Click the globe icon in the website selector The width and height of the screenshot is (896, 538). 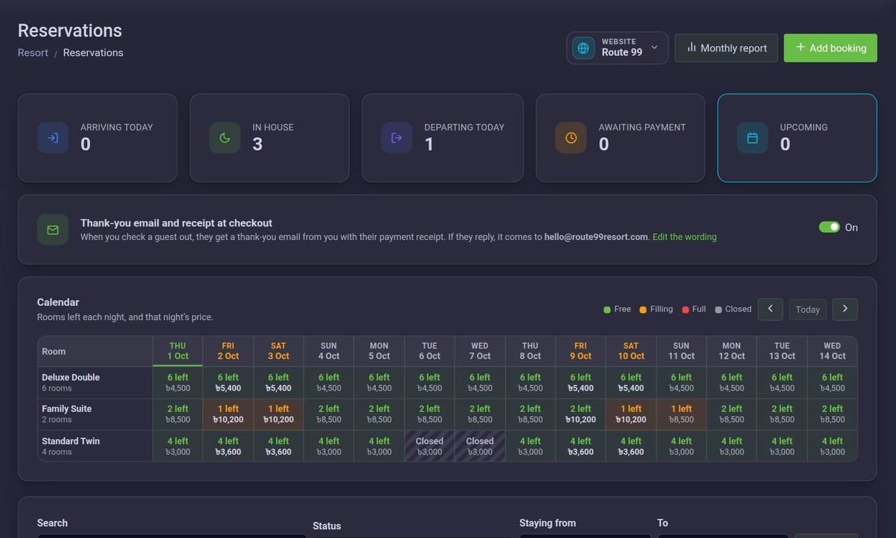583,48
